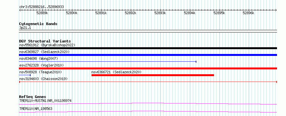286x116 pixels.
Task: Click the DGV Structural Variants track title
Action: 45,41
